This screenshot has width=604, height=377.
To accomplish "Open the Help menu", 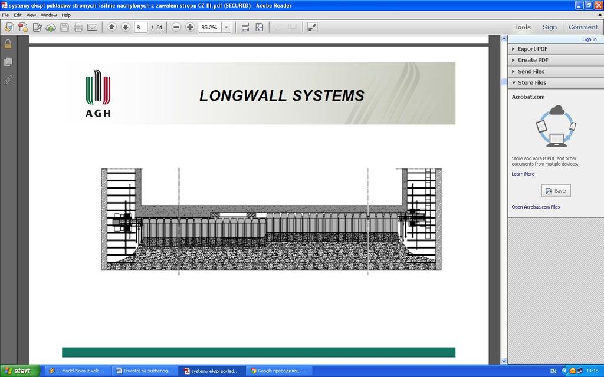I will 66,15.
